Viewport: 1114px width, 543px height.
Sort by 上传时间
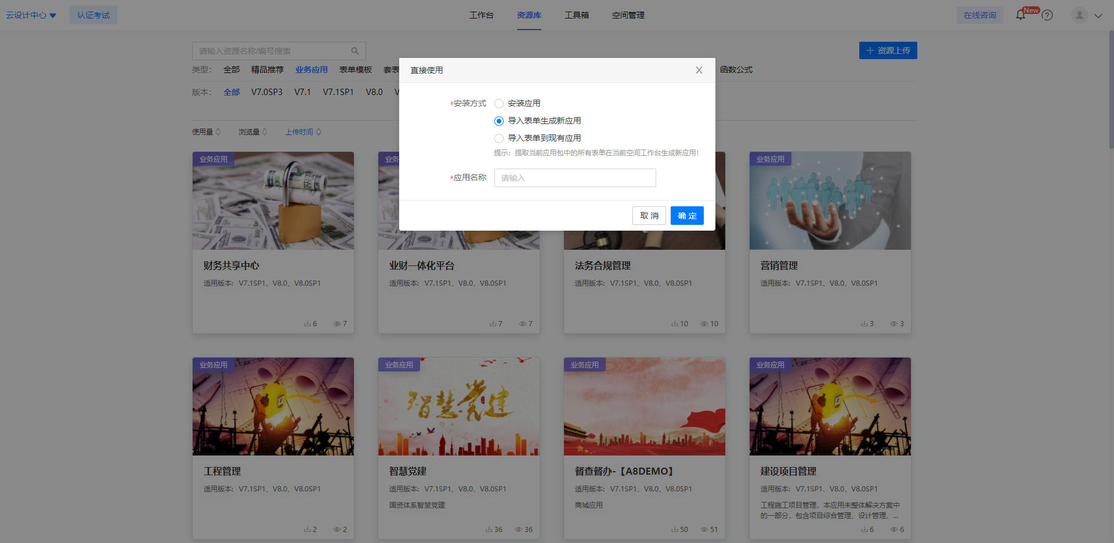point(303,132)
